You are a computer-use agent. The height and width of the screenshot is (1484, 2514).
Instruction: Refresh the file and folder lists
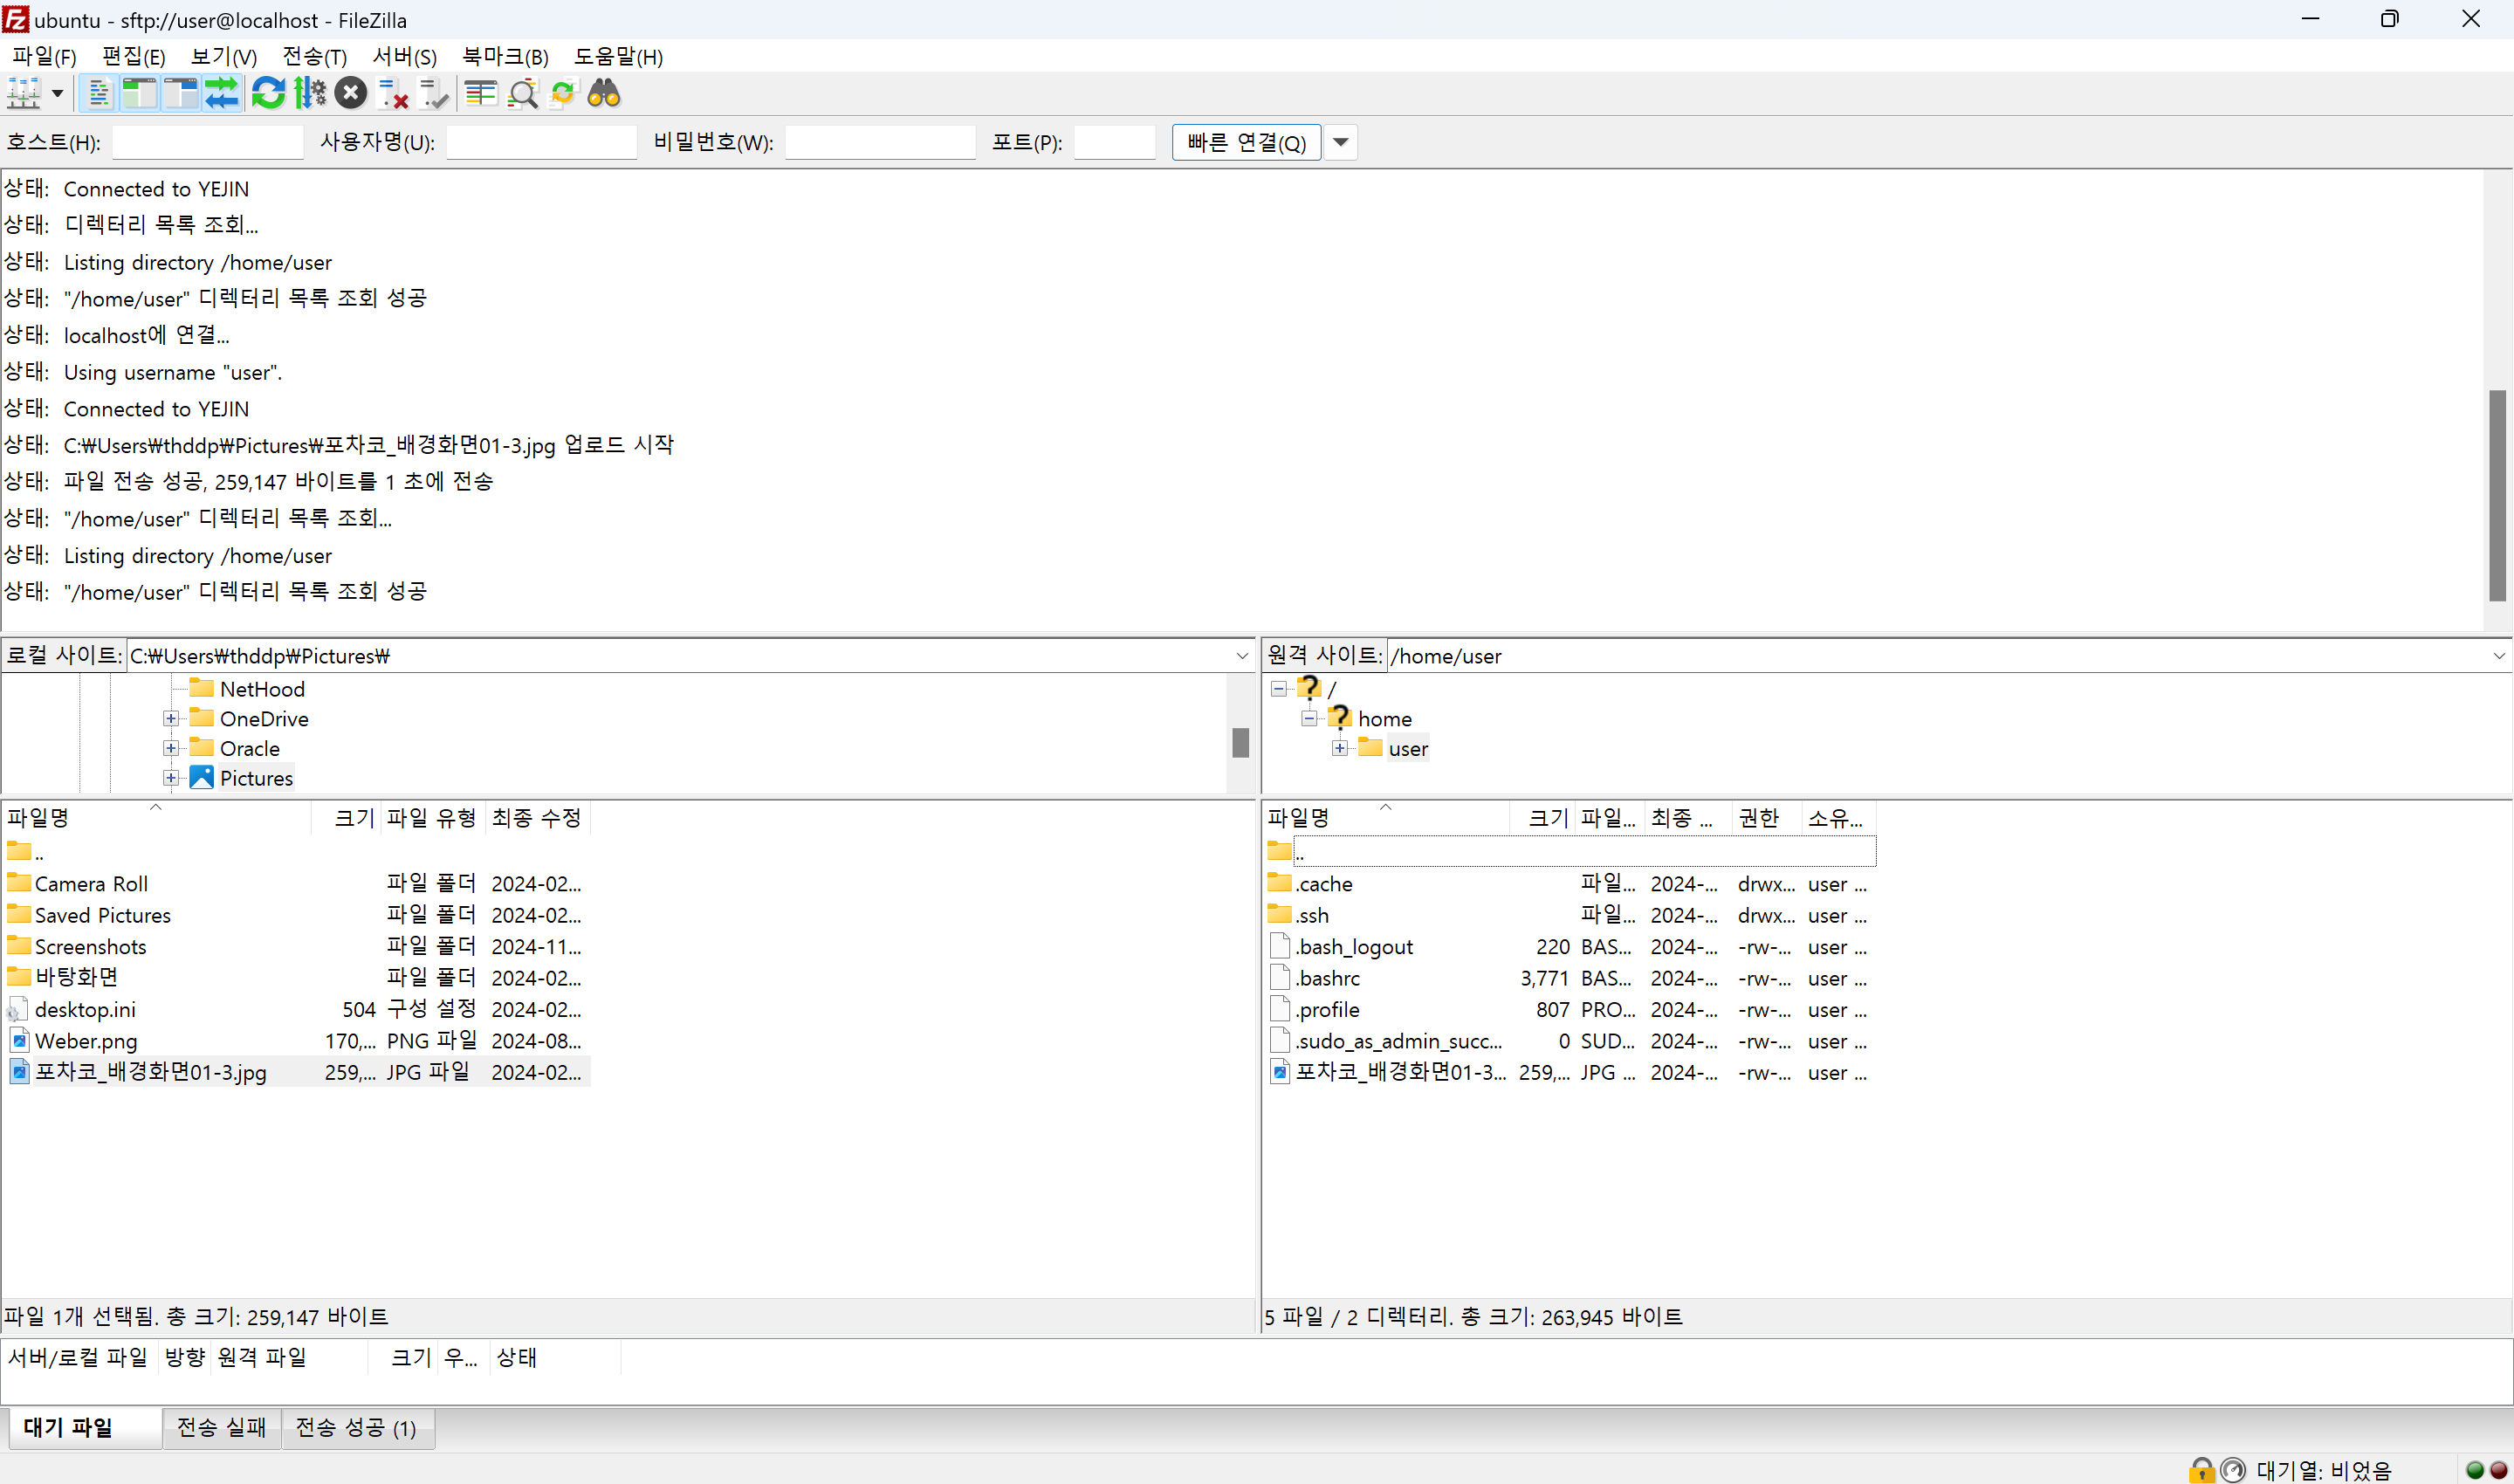[x=268, y=94]
